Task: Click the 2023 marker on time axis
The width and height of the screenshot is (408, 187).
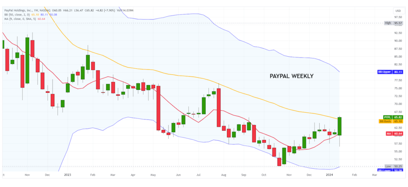Action: click(x=67, y=175)
